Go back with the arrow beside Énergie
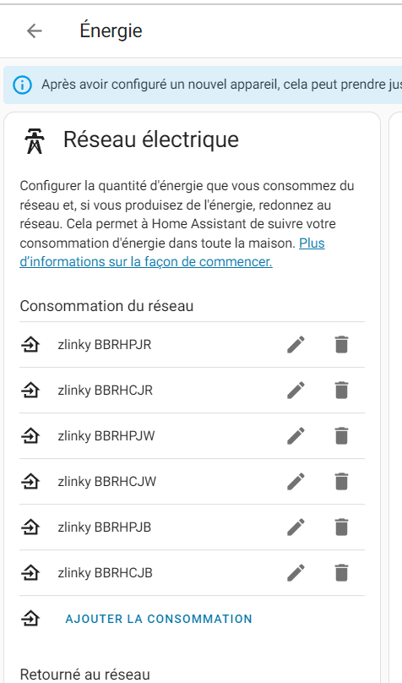This screenshot has height=683, width=402. click(34, 31)
